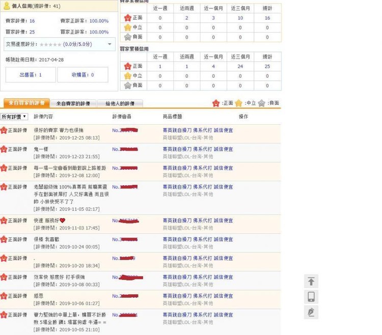The width and height of the screenshot is (382, 335).
Task: Click the user avatar icon beside 個人信用
Action: pyautogui.click(x=7, y=6)
